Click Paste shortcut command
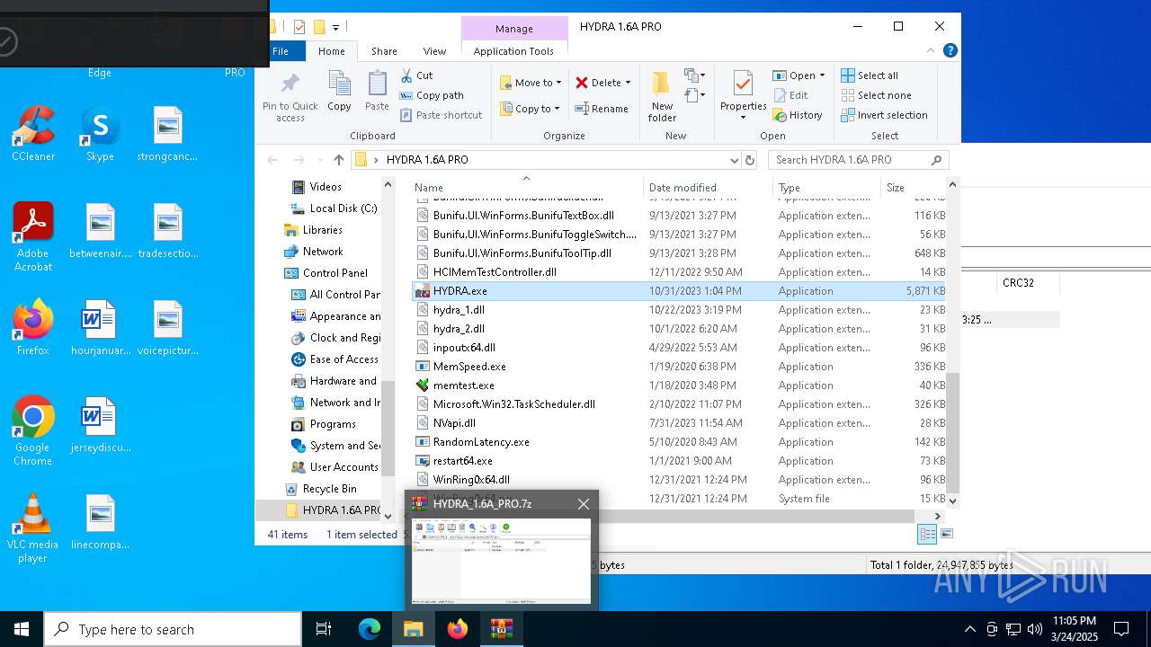Viewport: 1151px width, 647px height. [442, 115]
